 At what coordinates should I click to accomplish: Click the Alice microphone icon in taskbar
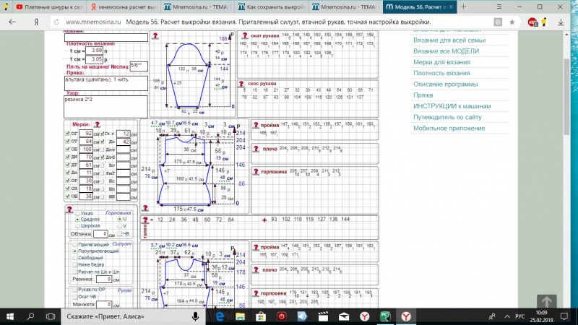click(195, 316)
